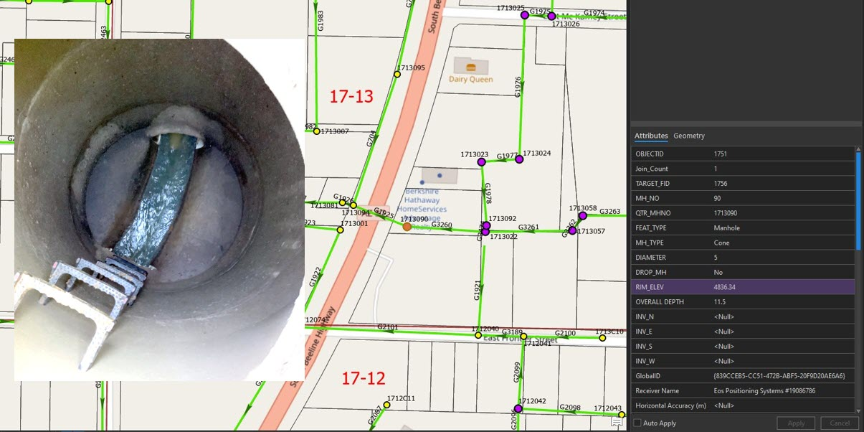The image size is (864, 432).
Task: Select yellow manhole marker 1713095
Action: (x=397, y=74)
